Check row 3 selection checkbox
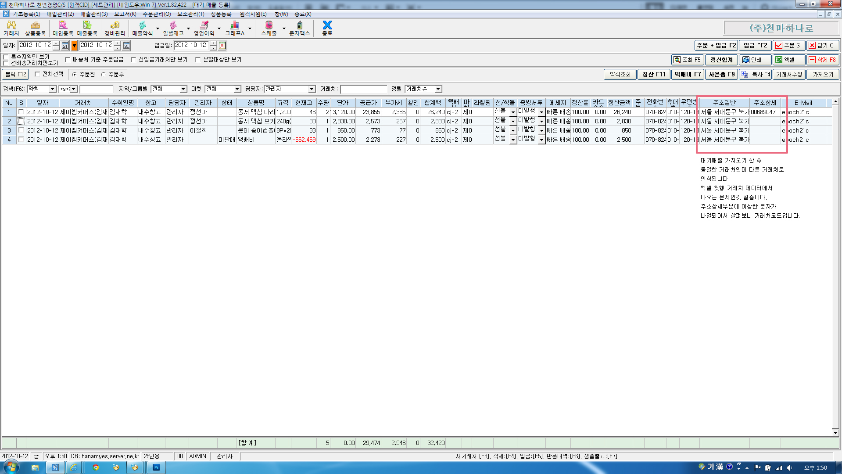 click(21, 130)
